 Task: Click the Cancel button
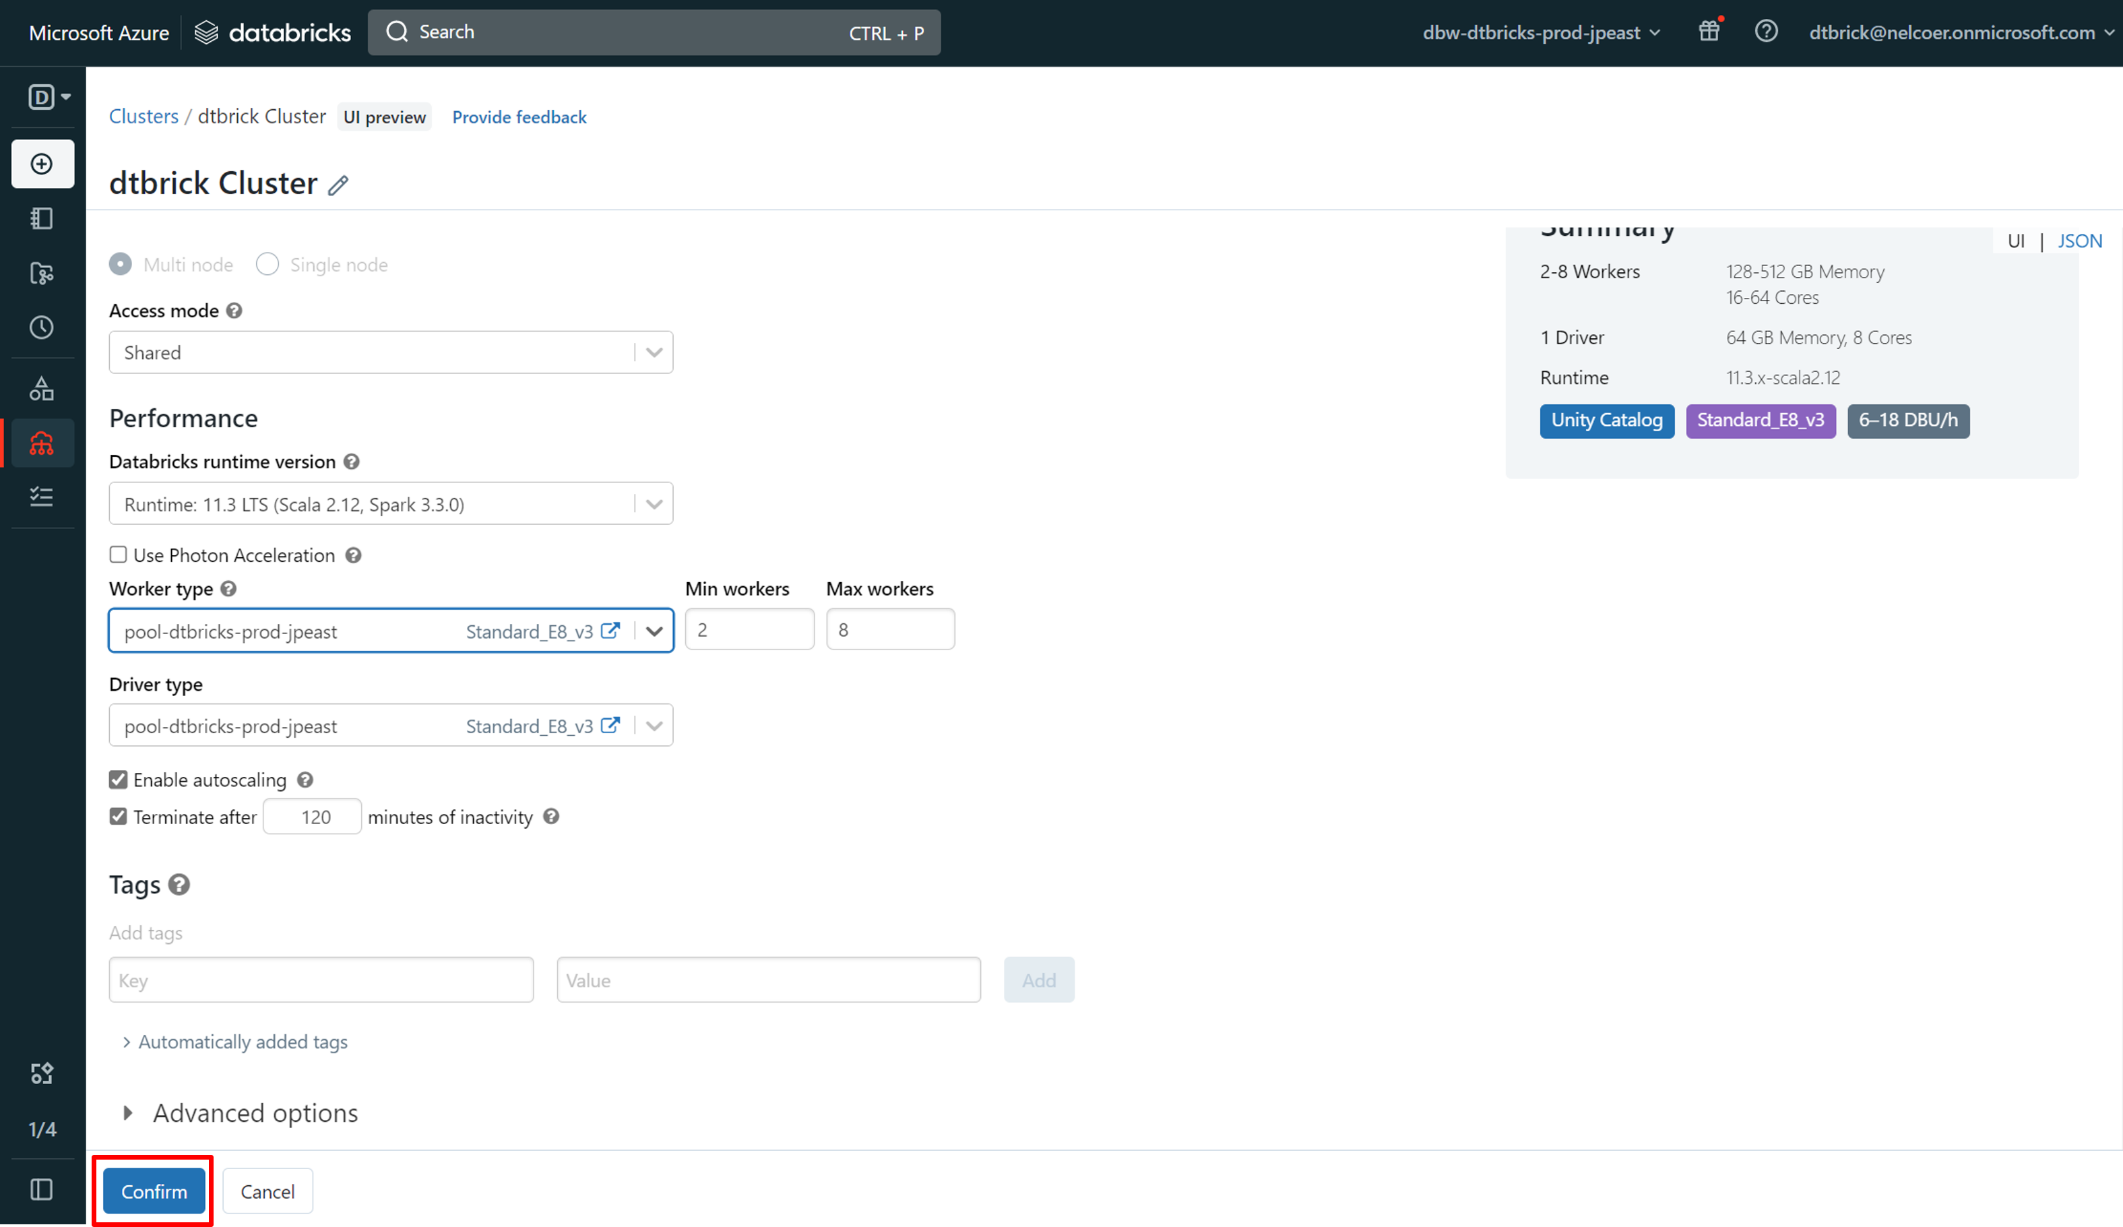point(267,1191)
